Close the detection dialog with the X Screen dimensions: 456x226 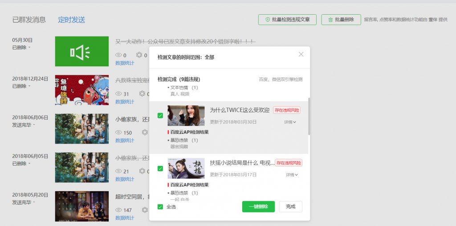point(301,54)
